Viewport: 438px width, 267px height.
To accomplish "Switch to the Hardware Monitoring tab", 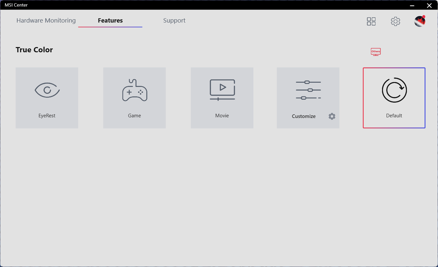I will [x=46, y=21].
